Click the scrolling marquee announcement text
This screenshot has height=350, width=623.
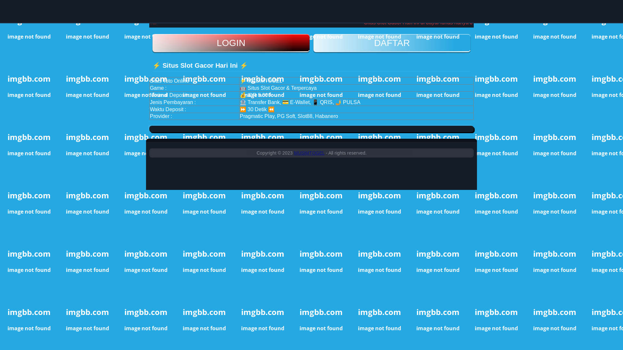coord(418,23)
